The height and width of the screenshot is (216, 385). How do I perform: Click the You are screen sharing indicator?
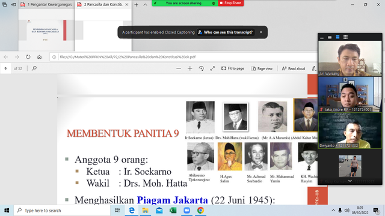pos(183,3)
